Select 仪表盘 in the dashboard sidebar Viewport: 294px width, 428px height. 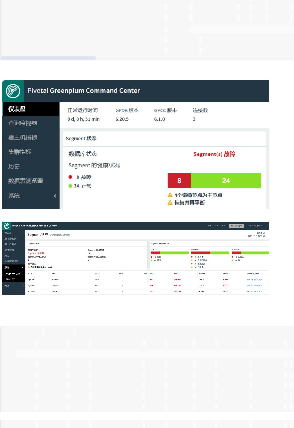click(31, 109)
